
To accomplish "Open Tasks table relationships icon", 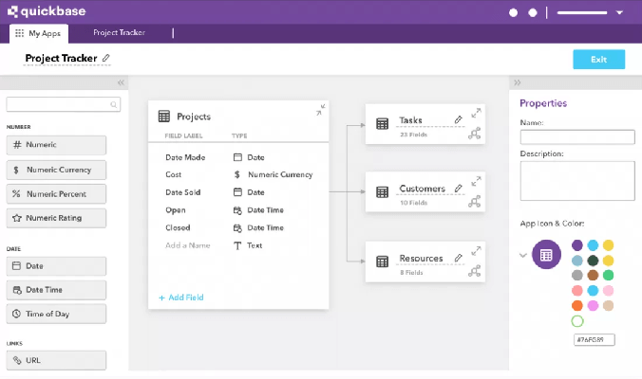I will pos(474,134).
